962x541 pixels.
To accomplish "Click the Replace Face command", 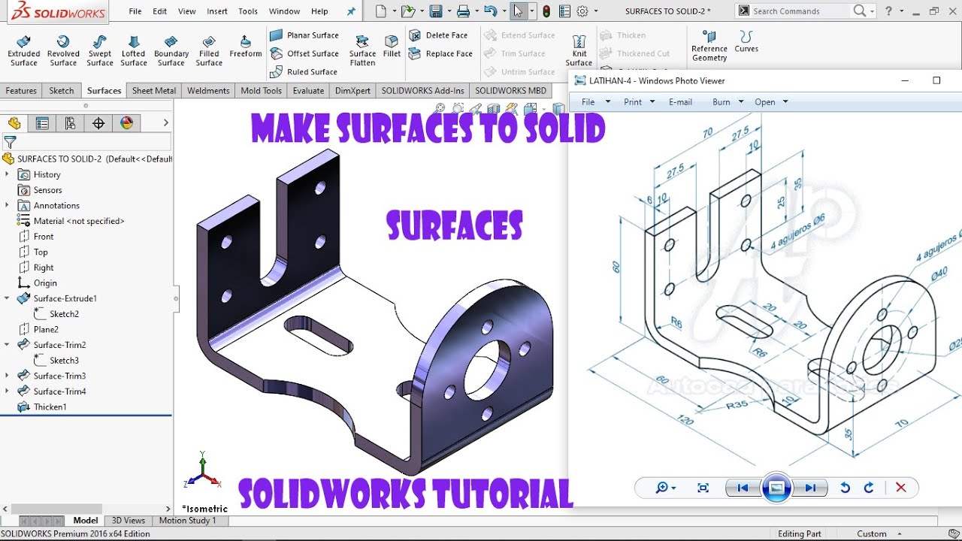I will 440,53.
